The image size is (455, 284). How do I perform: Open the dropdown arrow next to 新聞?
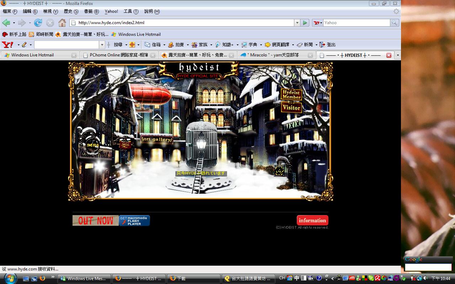tap(316, 45)
